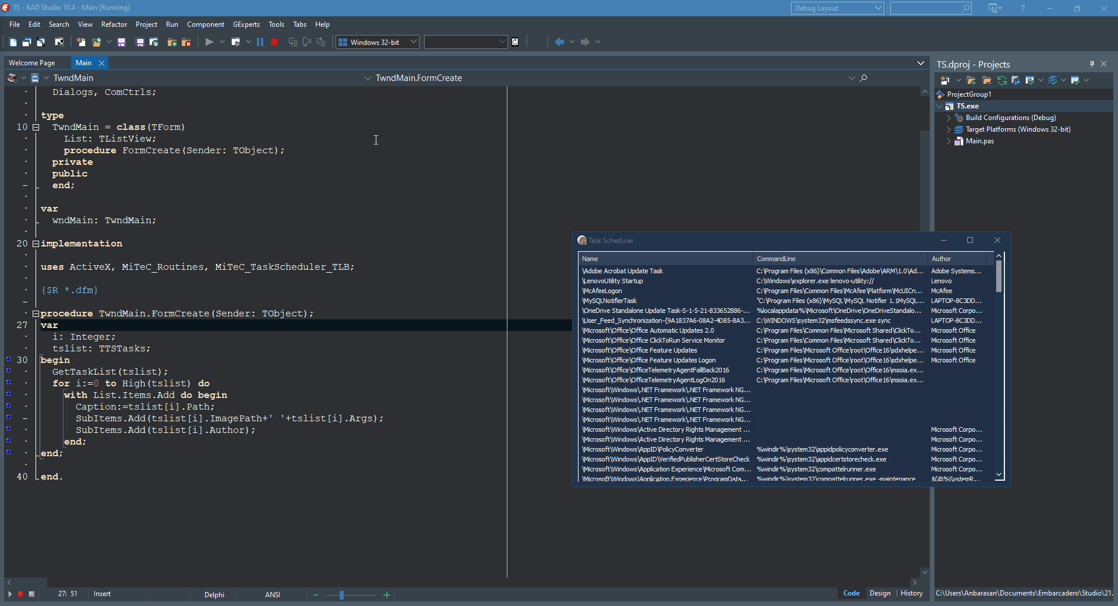Click the macro stop square in status bar
This screenshot has width=1118, height=606.
(32, 594)
